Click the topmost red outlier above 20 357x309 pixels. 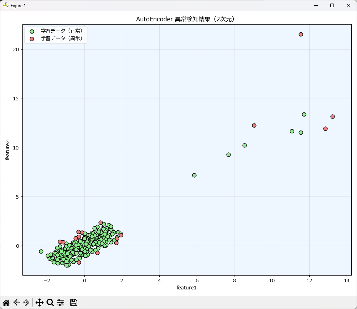(301, 34)
